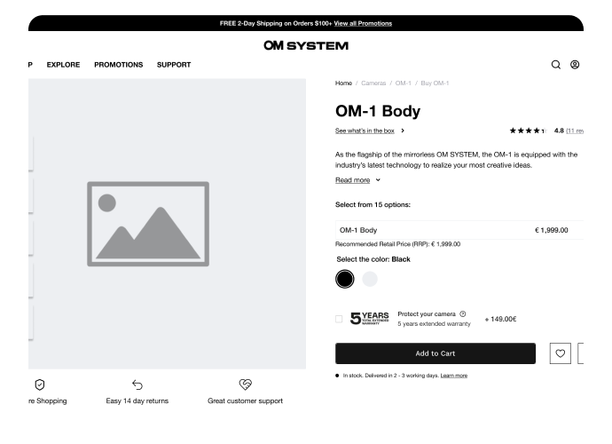The height and width of the screenshot is (444, 612).
Task: Click the 4.8 rating value
Action: [559, 131]
